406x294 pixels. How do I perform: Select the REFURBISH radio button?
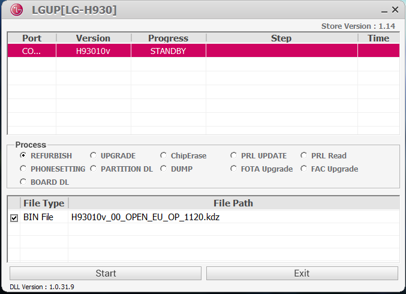23,156
